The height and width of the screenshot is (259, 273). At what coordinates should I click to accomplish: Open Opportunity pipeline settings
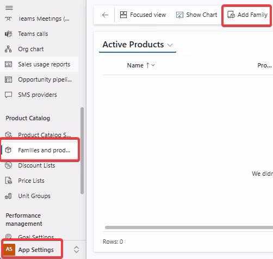click(x=39, y=79)
